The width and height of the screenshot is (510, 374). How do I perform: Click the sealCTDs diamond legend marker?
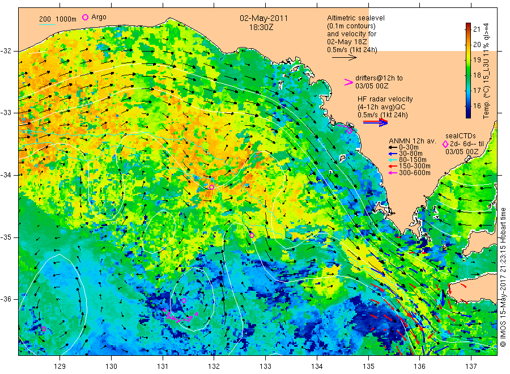click(445, 144)
